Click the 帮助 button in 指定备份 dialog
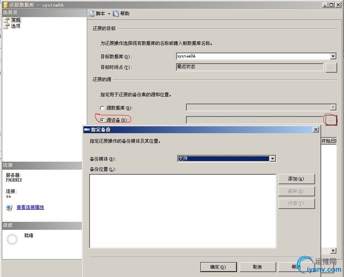The width and height of the screenshot is (344, 277). point(296,267)
